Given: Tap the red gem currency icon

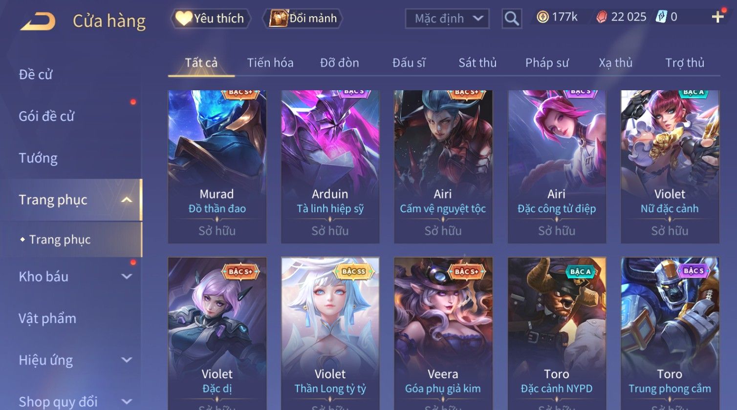Looking at the screenshot, I should [602, 17].
